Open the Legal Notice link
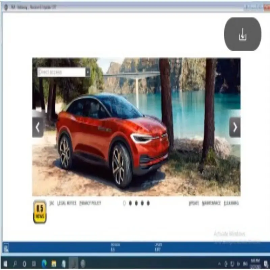This screenshot has width=270, height=270. coord(66,203)
